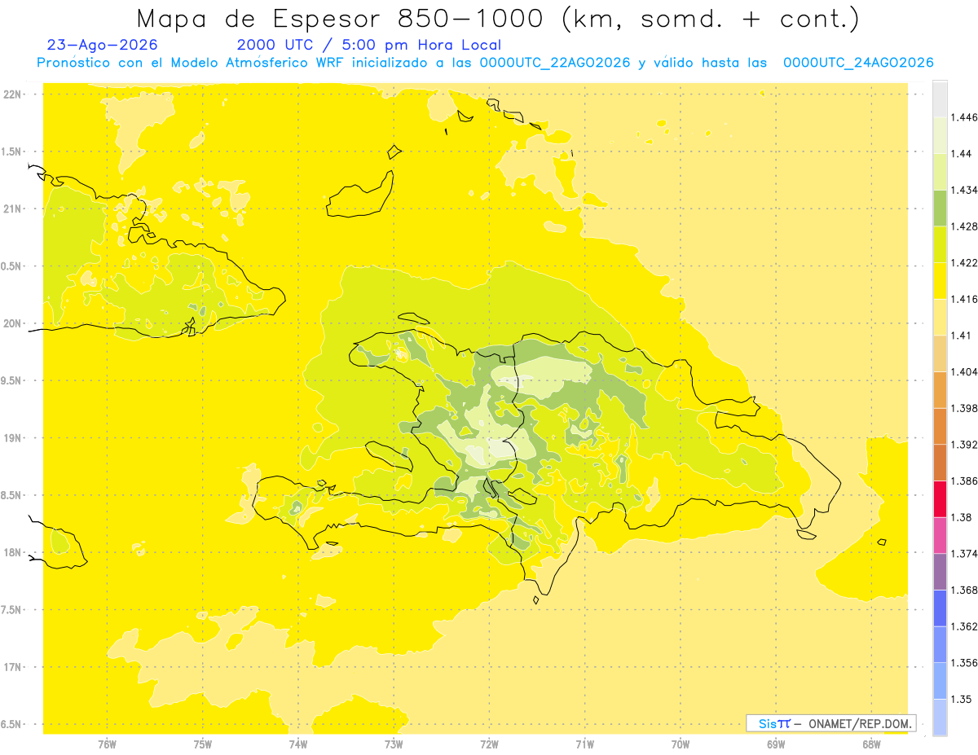
Task: Click the longitude label "70W"
Action: (x=680, y=744)
